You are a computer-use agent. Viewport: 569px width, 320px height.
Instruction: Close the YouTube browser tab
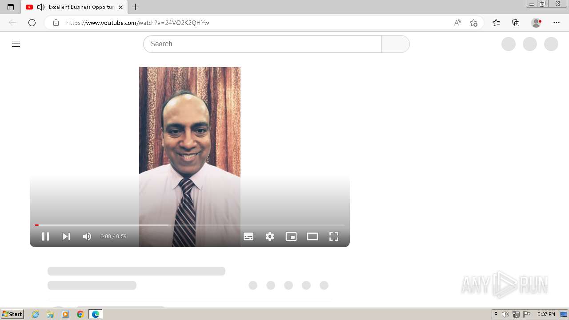point(120,7)
